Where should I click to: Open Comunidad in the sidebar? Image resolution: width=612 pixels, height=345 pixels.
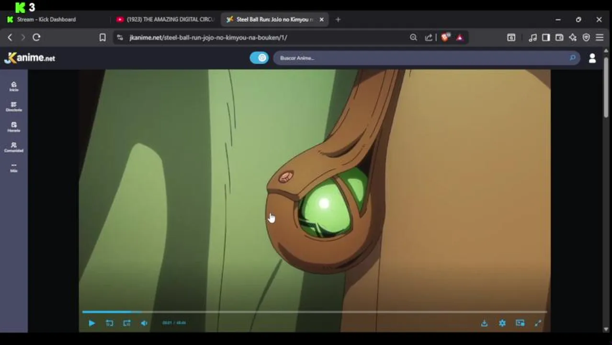(14, 147)
